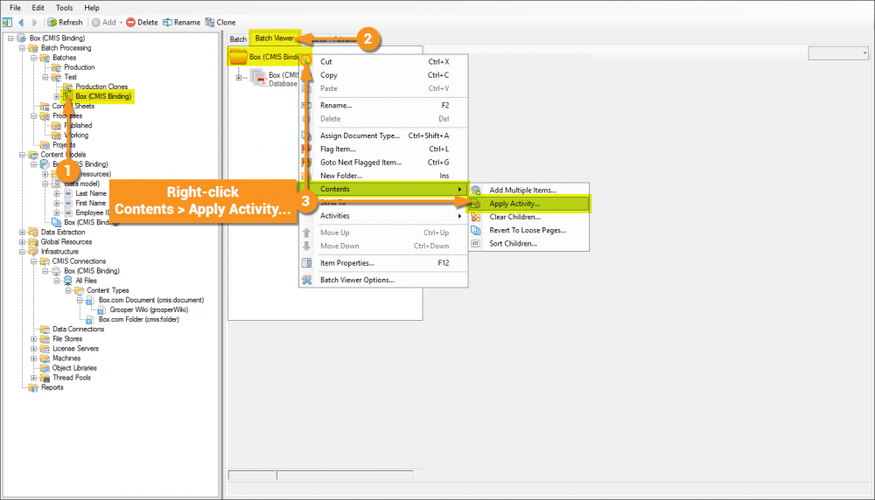Select the CMIS Connections tree item
The height and width of the screenshot is (500, 875).
(x=79, y=261)
